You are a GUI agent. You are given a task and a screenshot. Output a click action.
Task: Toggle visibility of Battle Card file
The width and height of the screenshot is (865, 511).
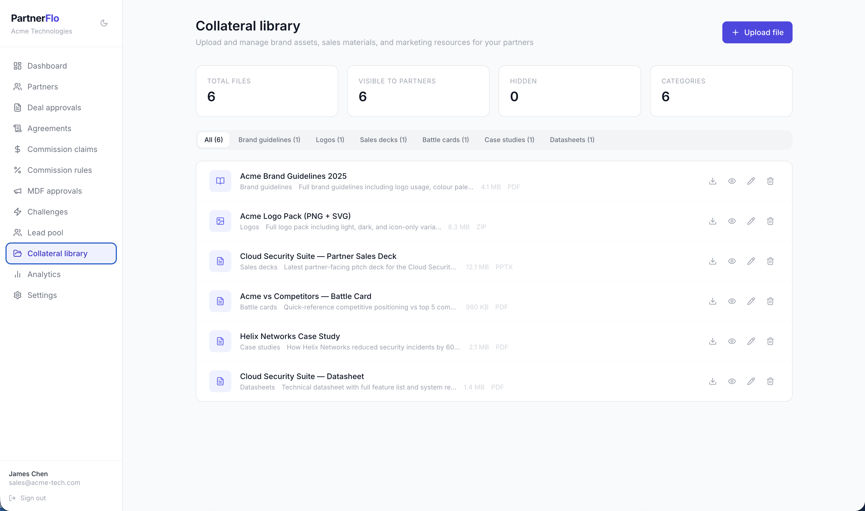pyautogui.click(x=732, y=301)
